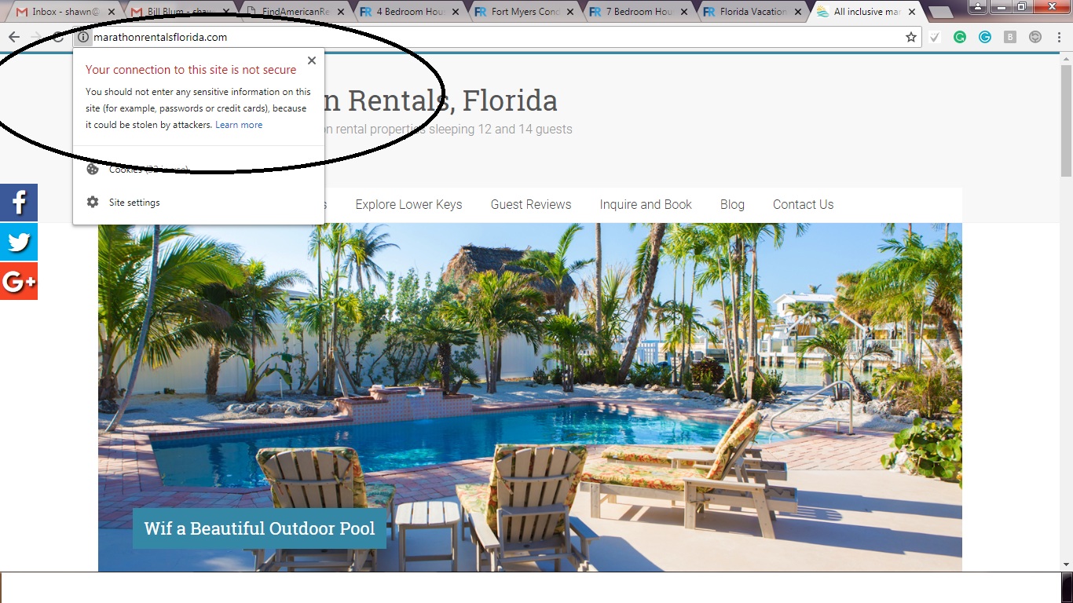Click the Twitter share icon
This screenshot has width=1073, height=603.
point(19,242)
